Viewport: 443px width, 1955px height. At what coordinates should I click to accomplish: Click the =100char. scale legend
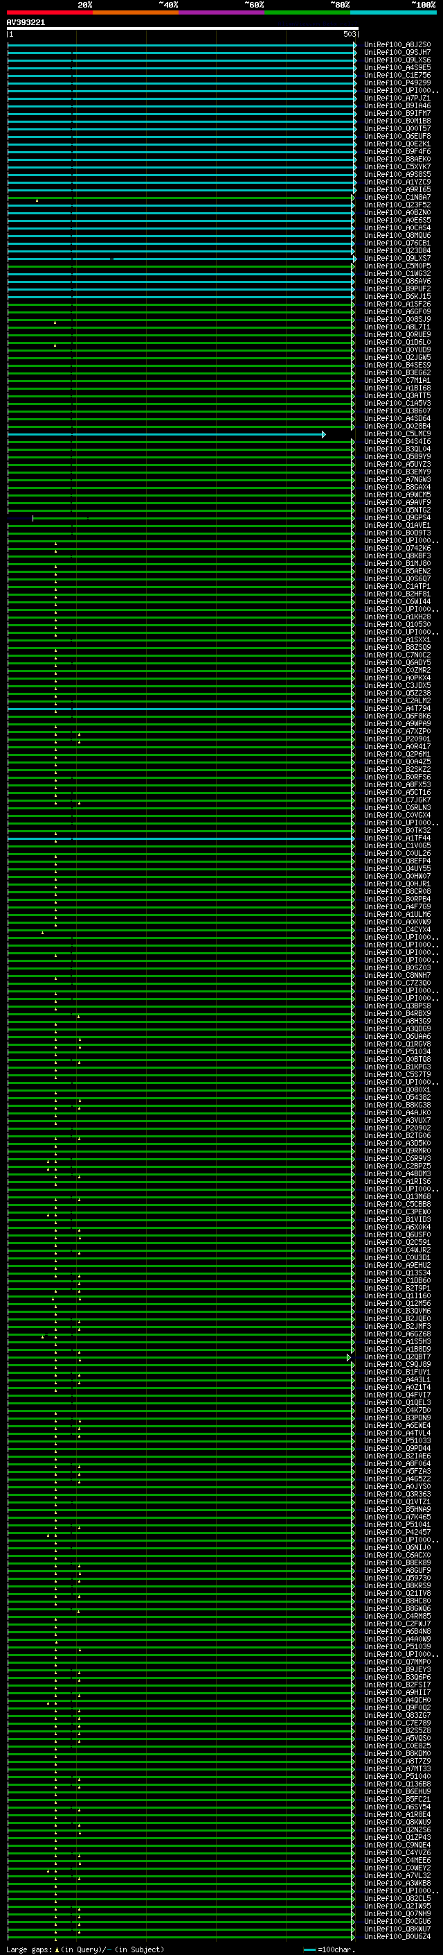point(329,1949)
